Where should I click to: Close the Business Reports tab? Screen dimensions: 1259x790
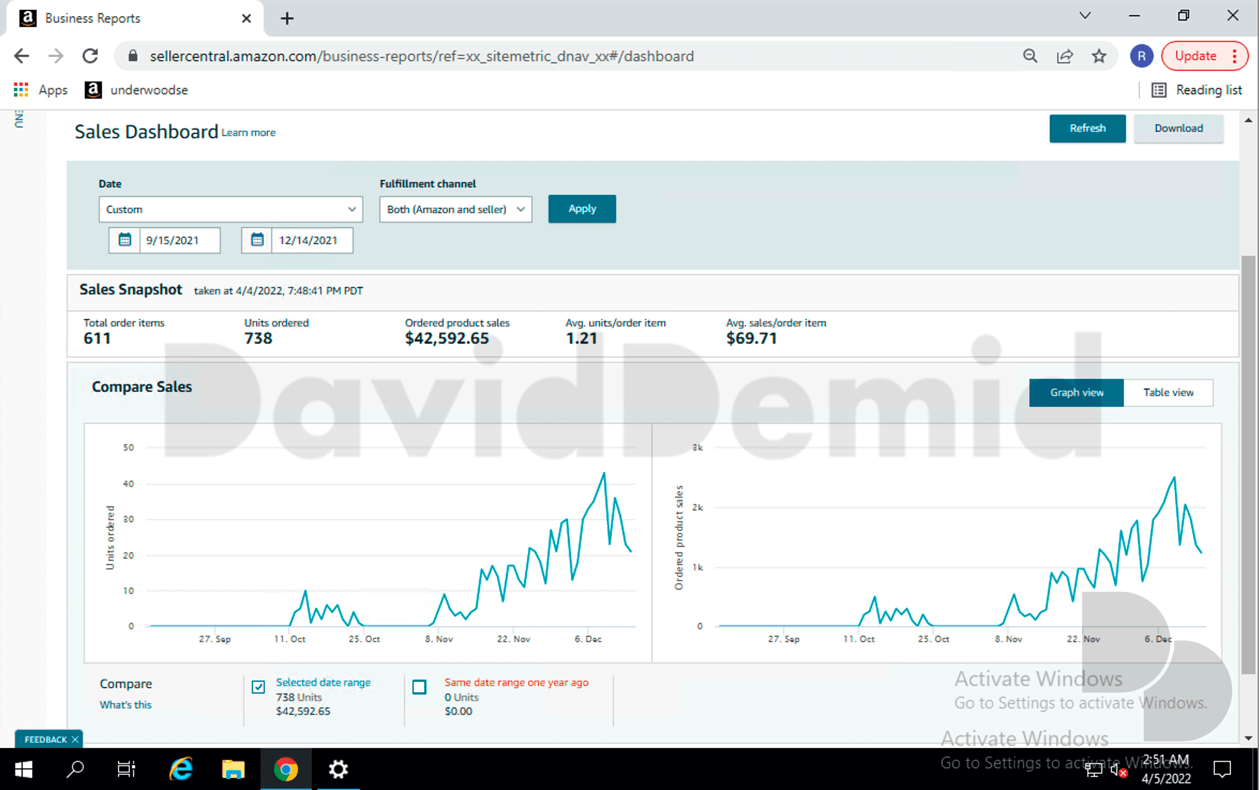point(246,19)
